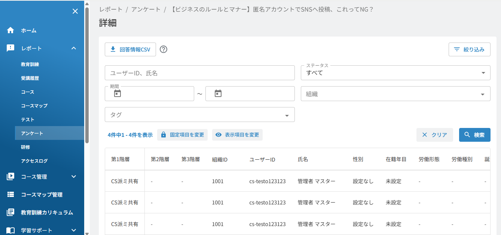The image size is (501, 235).
Task: Click the 在籍年目 column header
Action: 396,159
